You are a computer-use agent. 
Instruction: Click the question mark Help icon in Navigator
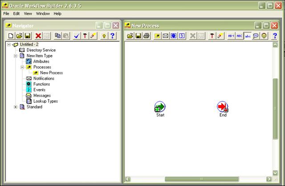(112, 36)
